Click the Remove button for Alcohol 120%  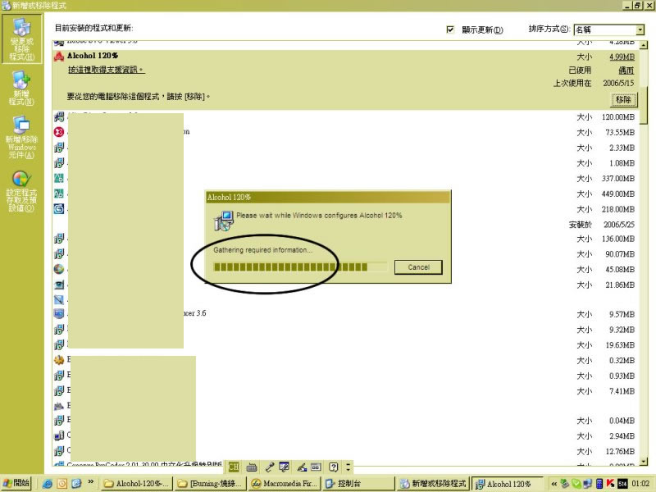point(623,99)
